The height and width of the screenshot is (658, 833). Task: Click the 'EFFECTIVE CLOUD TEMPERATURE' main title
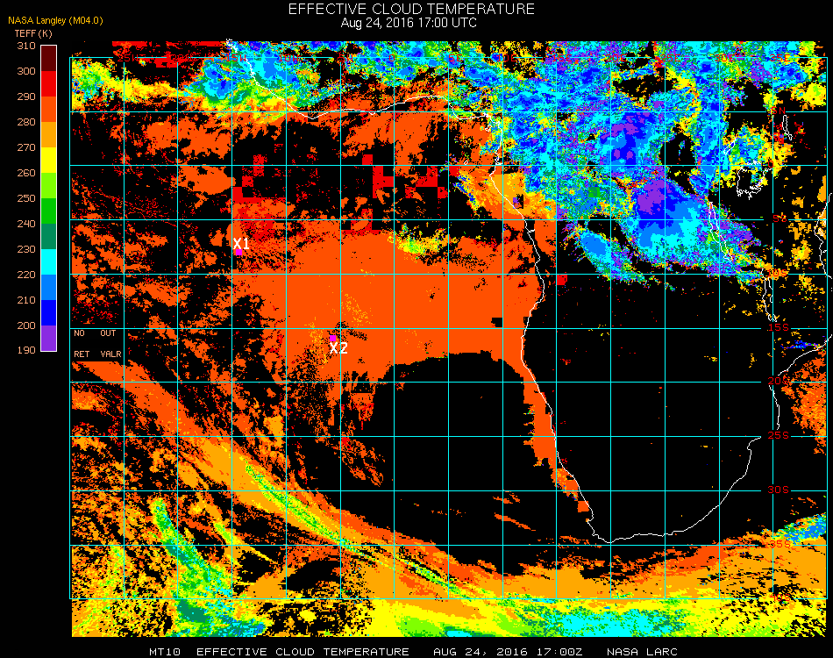tap(411, 9)
